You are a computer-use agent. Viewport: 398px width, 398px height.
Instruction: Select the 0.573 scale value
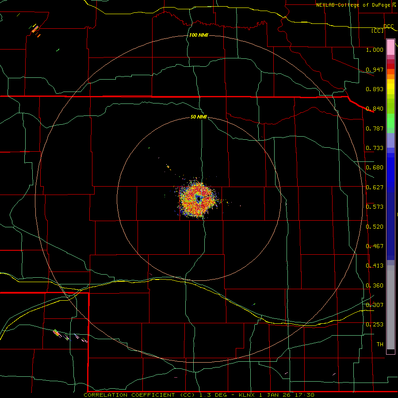click(x=375, y=207)
